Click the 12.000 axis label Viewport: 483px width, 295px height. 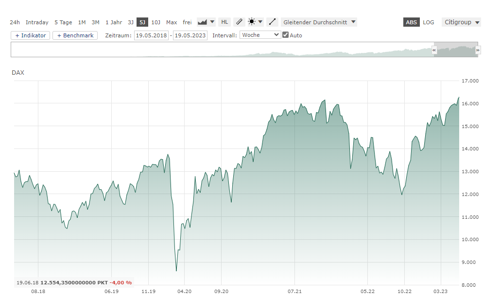point(470,194)
